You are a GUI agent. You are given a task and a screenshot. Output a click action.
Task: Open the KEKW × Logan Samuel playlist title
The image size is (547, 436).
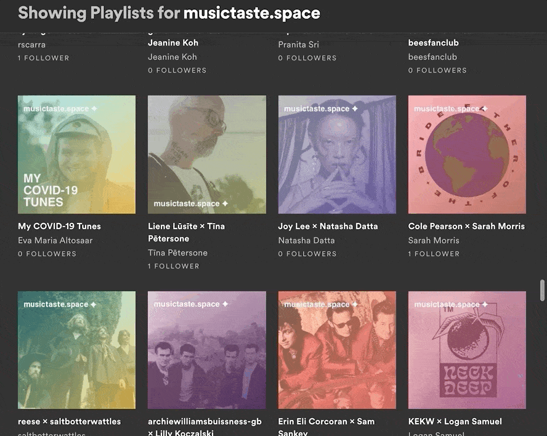pyautogui.click(x=455, y=421)
